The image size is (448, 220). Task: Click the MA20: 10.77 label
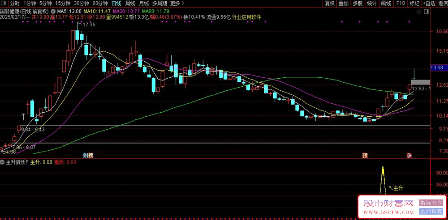click(126, 12)
